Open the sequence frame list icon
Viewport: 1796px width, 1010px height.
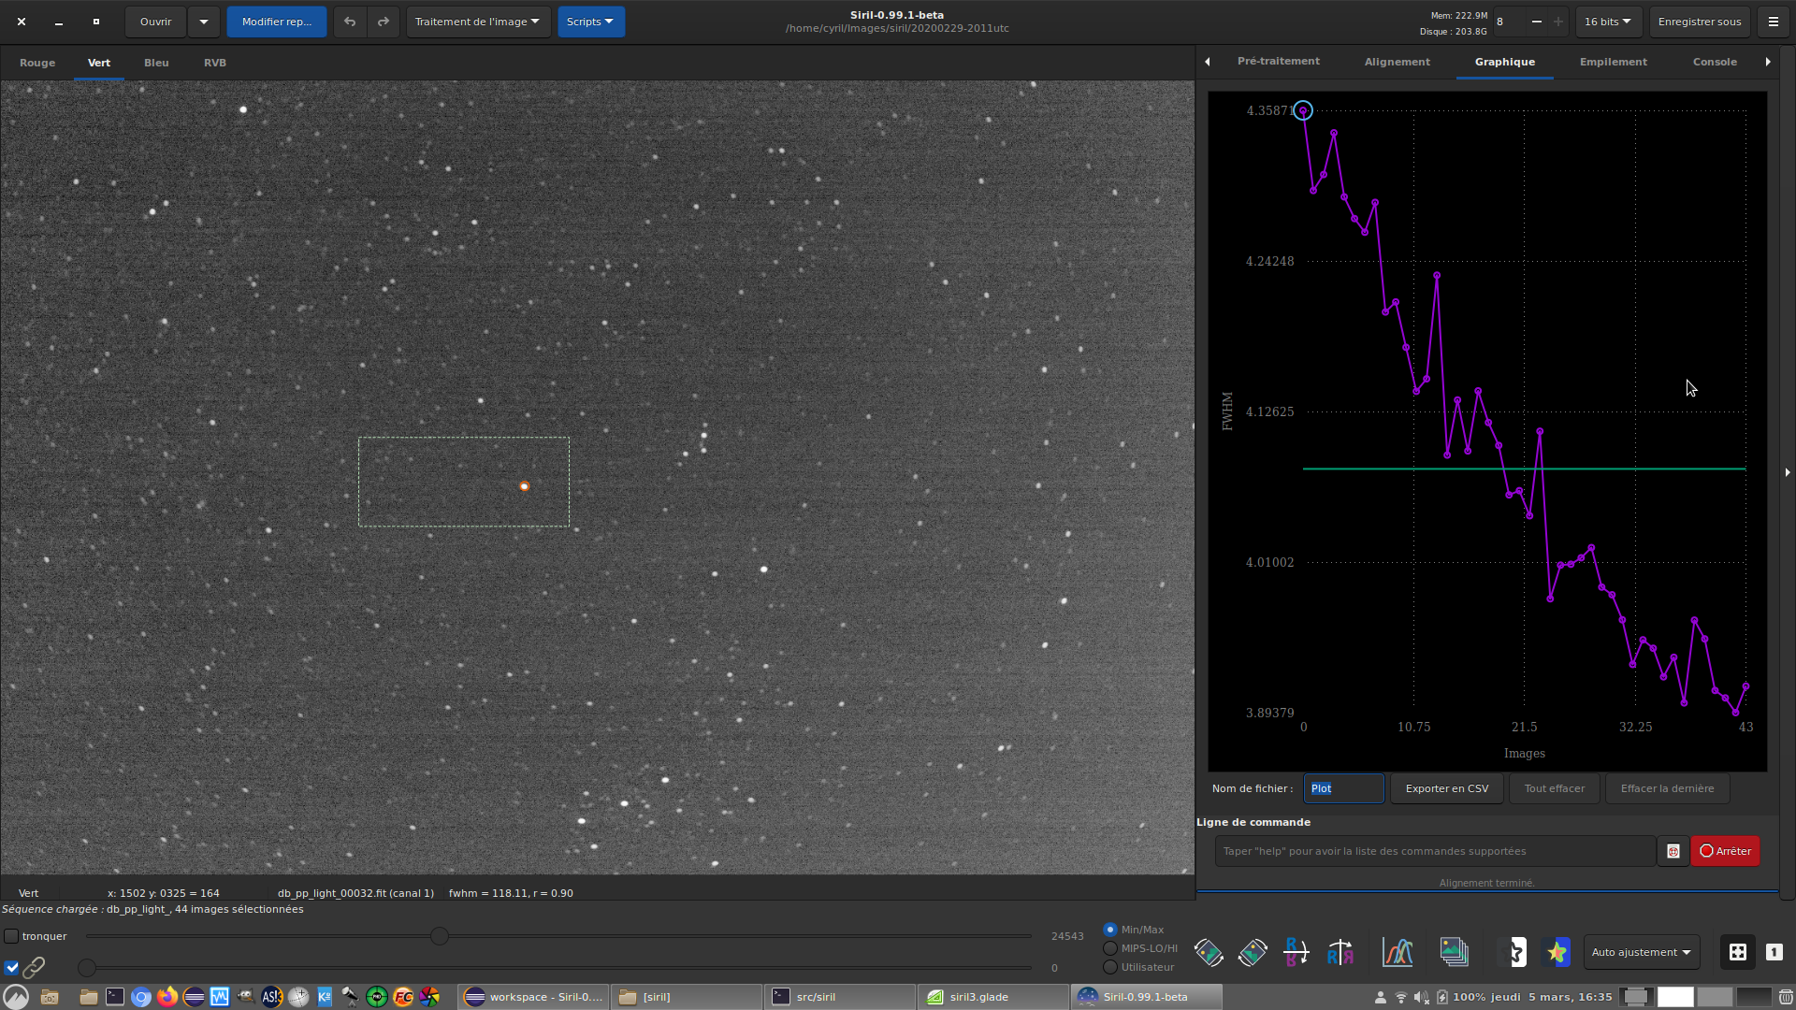tap(1454, 952)
